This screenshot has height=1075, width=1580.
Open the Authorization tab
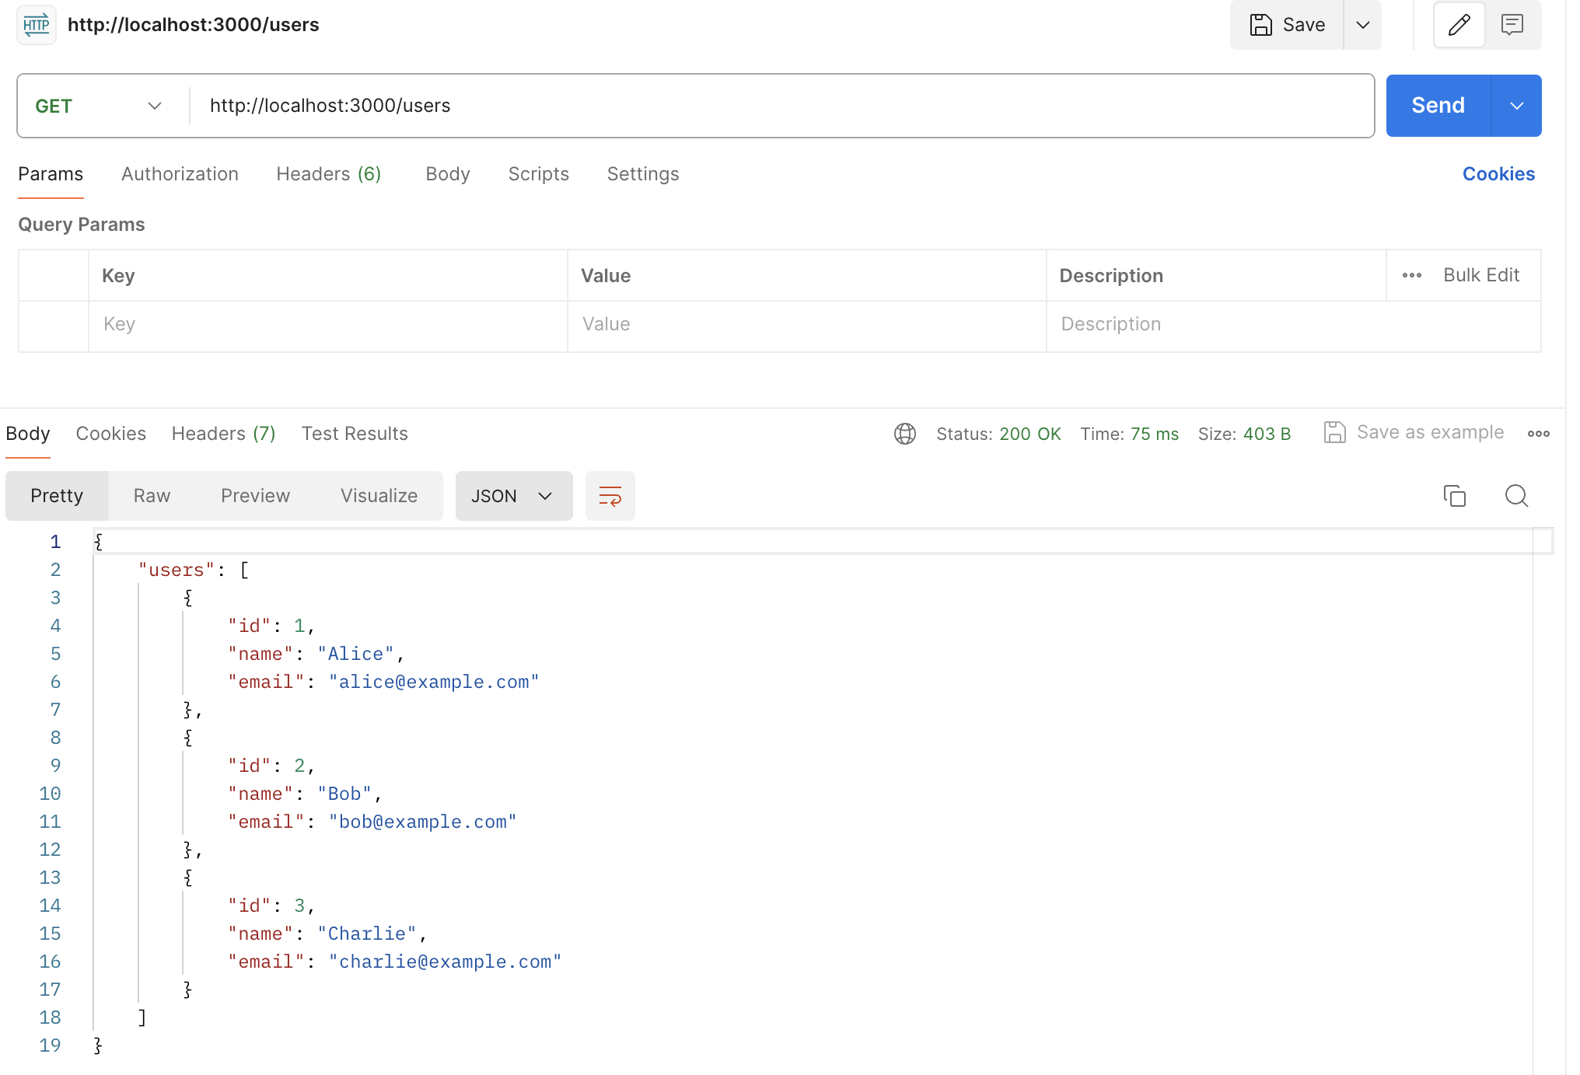180,174
